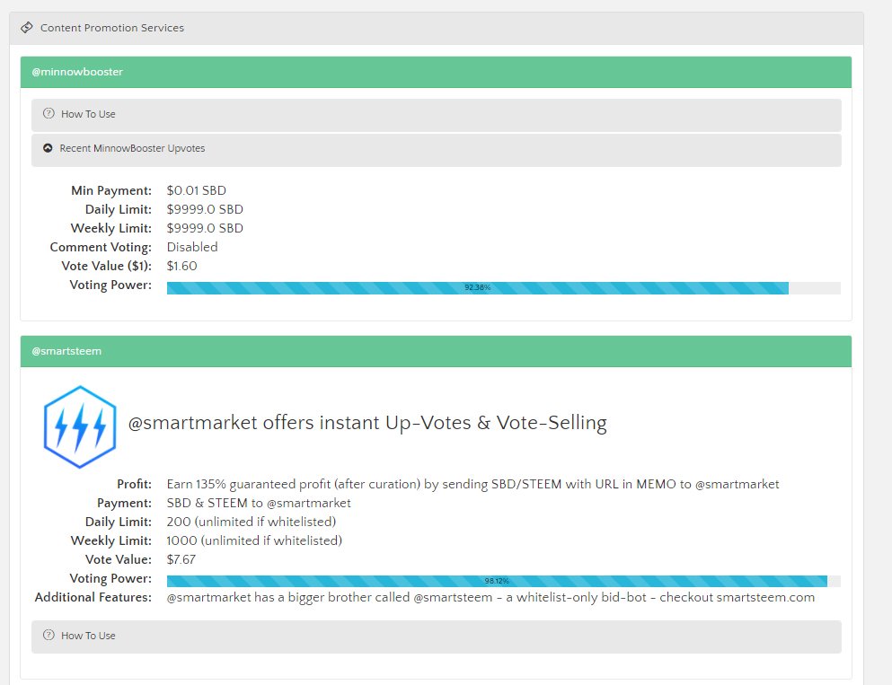Click the Vote Value ($1) label
Screen dimensions: 892x685
coord(106,266)
